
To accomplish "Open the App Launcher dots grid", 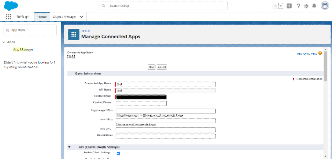I will tap(8, 17).
